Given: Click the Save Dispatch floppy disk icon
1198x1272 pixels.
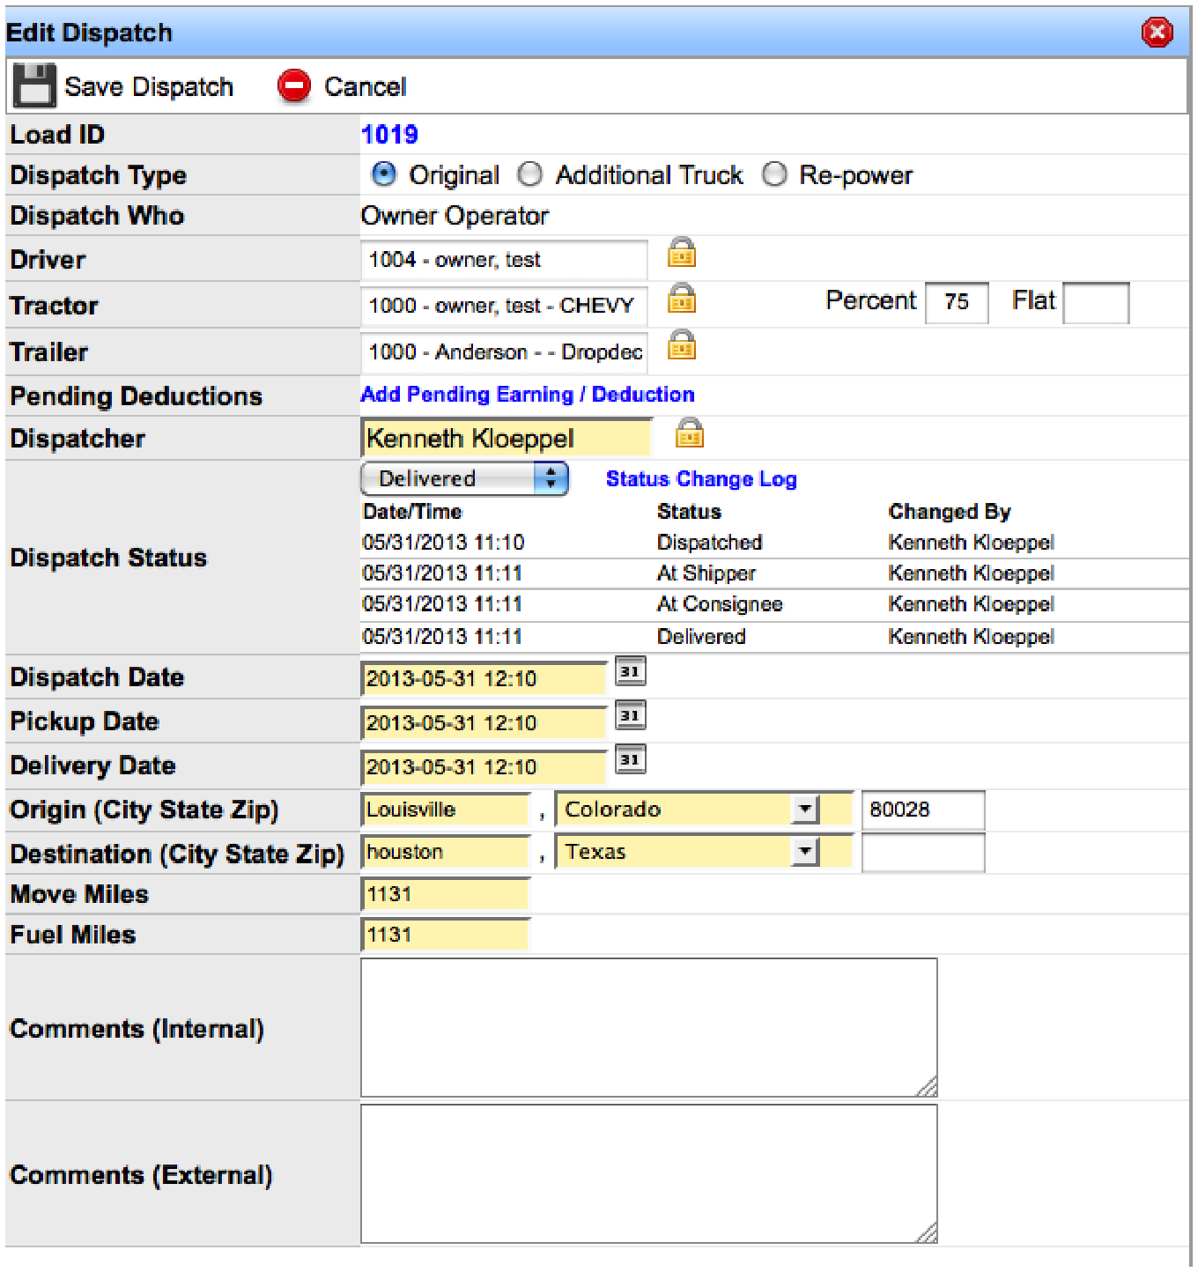Looking at the screenshot, I should [x=34, y=85].
